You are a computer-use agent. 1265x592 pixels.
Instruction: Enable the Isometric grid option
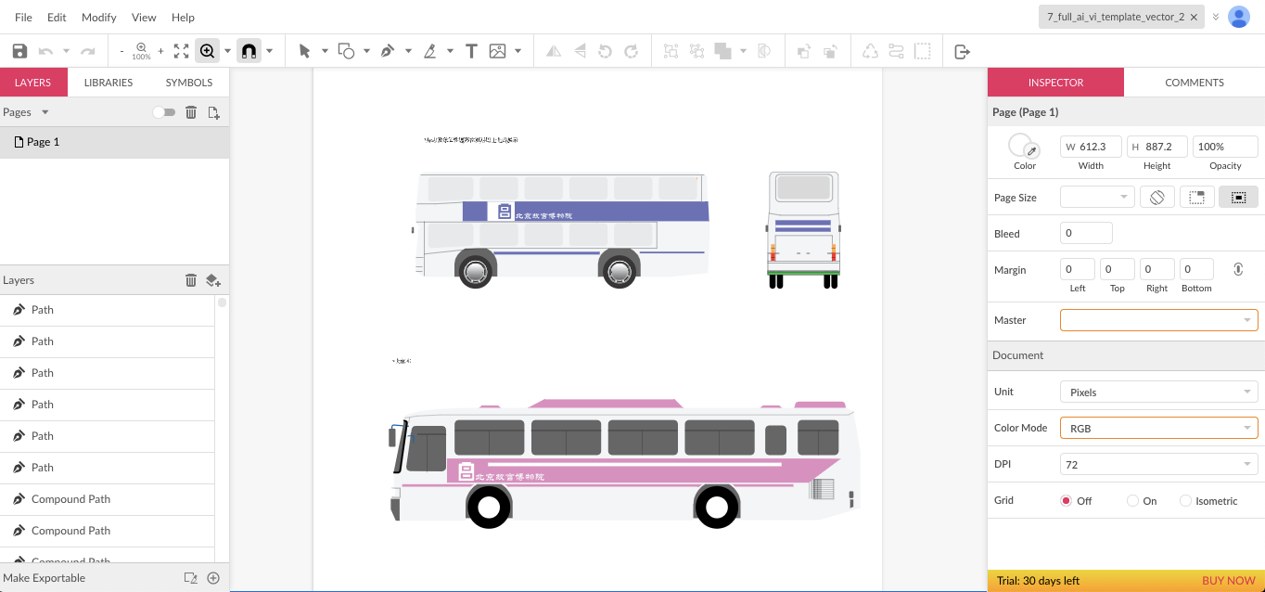pos(1185,500)
